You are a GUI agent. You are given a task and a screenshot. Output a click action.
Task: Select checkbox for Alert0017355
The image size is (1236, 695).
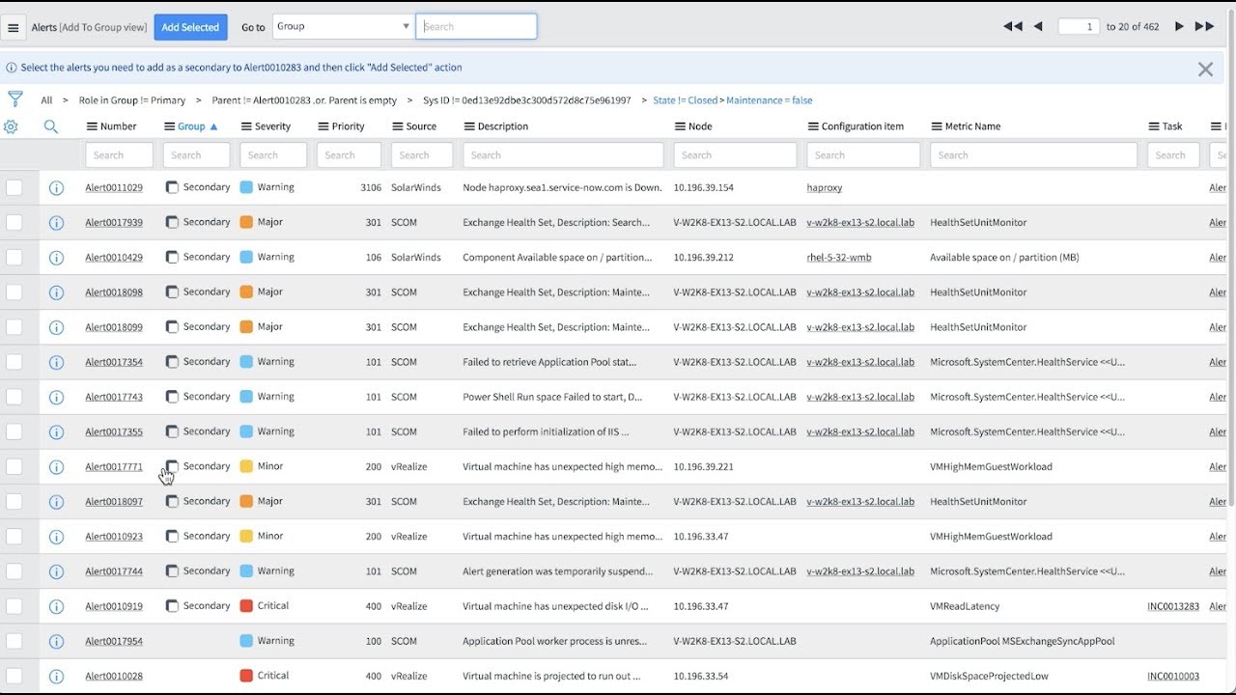(14, 431)
